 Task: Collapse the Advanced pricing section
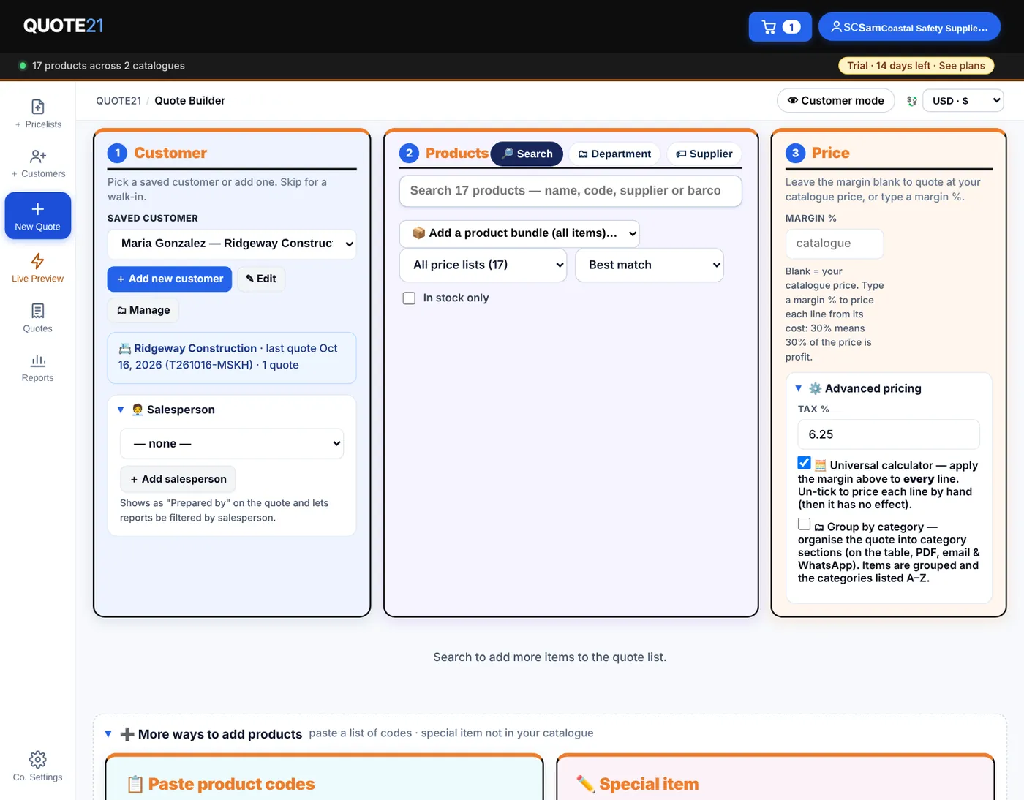[799, 388]
